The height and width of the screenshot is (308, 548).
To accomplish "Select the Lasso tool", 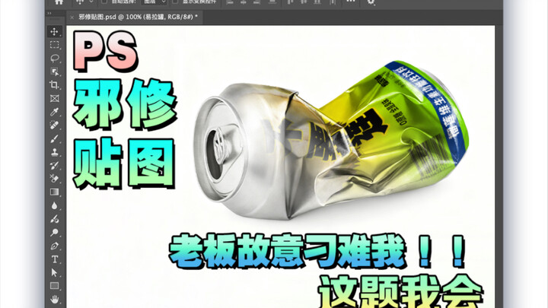I will point(54,58).
